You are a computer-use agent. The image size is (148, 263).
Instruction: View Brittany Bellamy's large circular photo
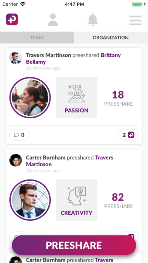pyautogui.click(x=30, y=97)
